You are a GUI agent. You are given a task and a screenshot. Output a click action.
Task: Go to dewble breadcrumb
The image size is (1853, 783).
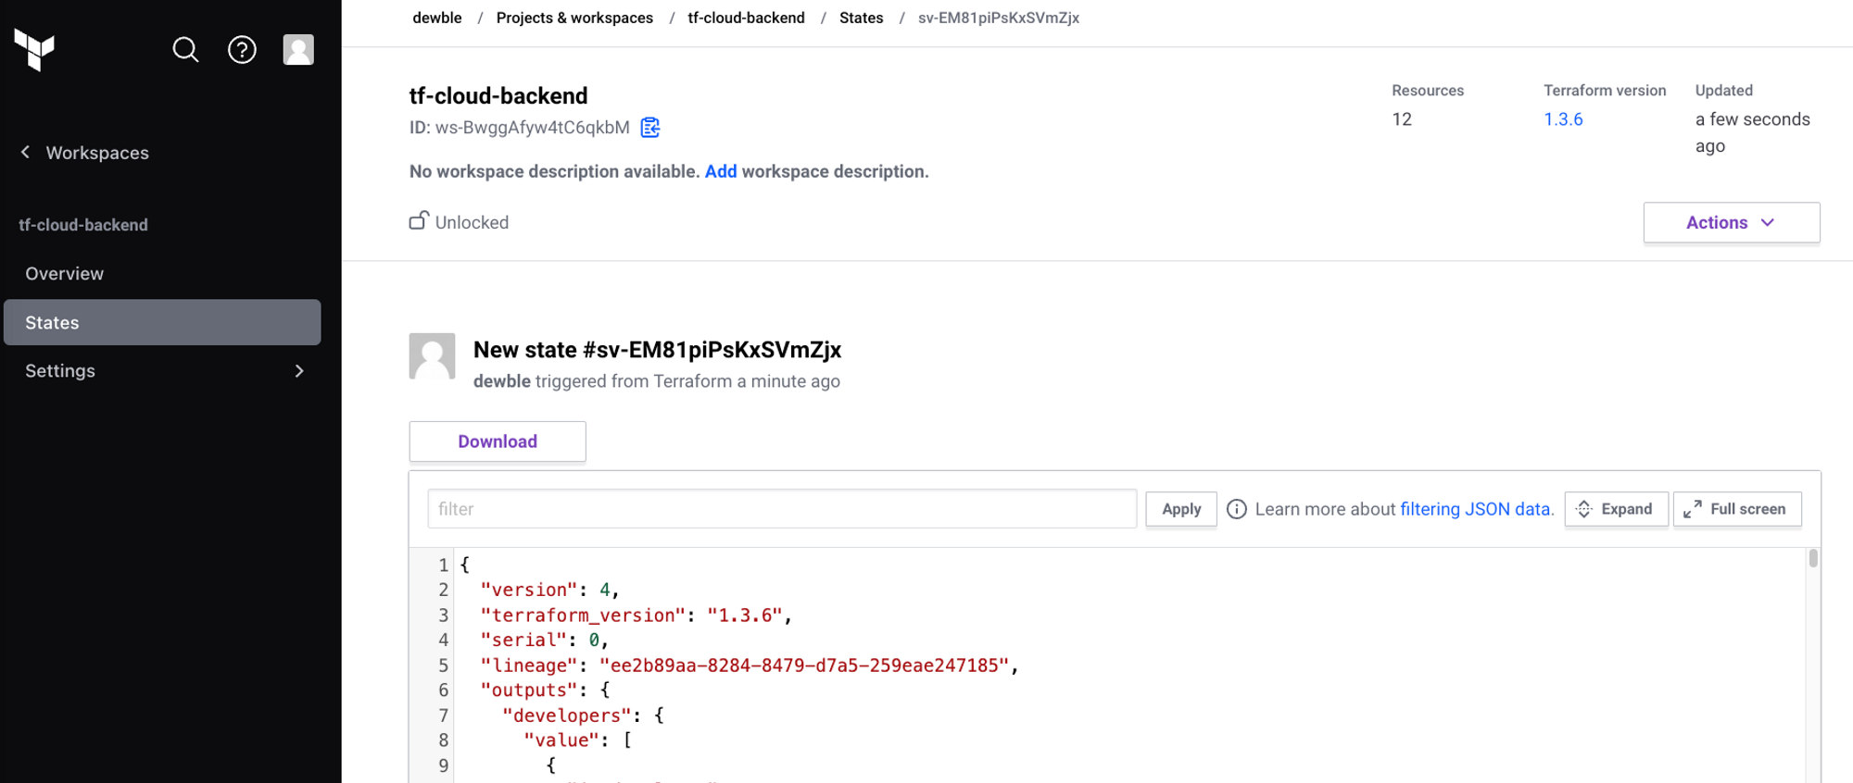437,18
